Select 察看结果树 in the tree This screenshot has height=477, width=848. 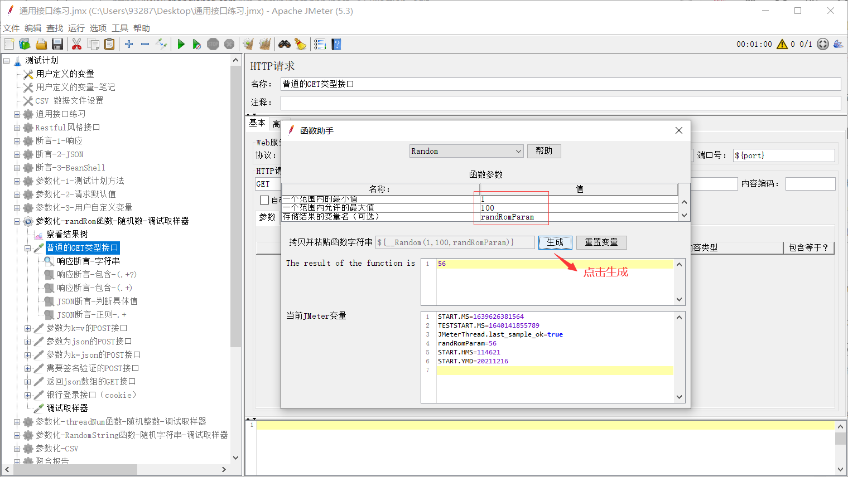tap(67, 235)
